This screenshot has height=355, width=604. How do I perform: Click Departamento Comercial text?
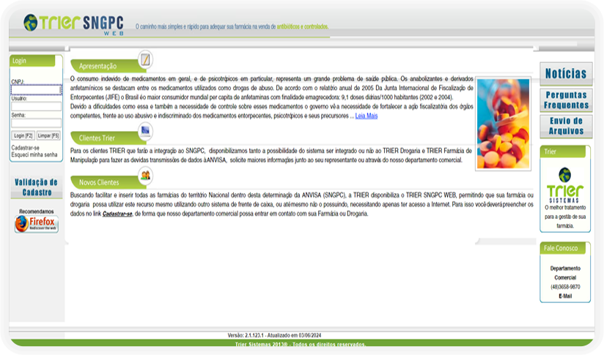(565, 273)
